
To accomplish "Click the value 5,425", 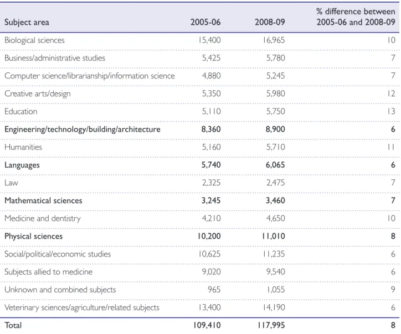I will (211, 58).
